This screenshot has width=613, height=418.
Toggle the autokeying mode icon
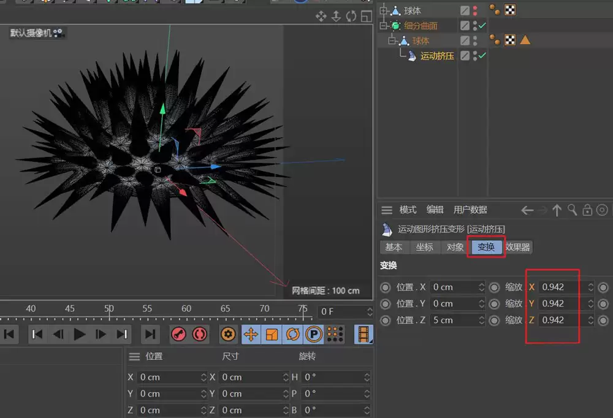click(x=199, y=334)
